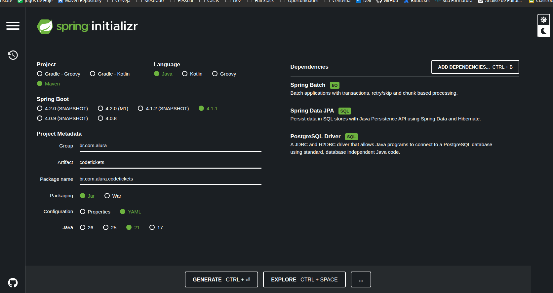Pick Groovy as the language
This screenshot has height=293, width=553.
(224, 74)
